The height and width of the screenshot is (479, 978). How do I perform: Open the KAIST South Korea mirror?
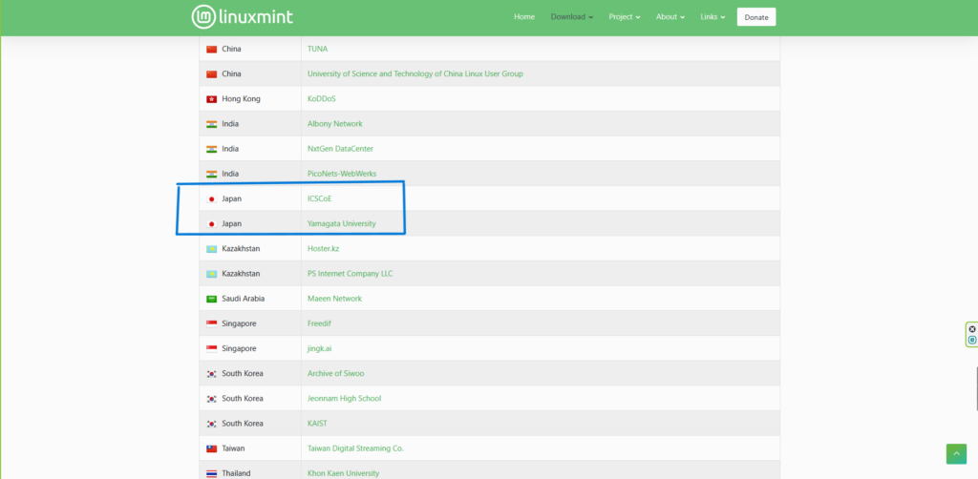[318, 424]
